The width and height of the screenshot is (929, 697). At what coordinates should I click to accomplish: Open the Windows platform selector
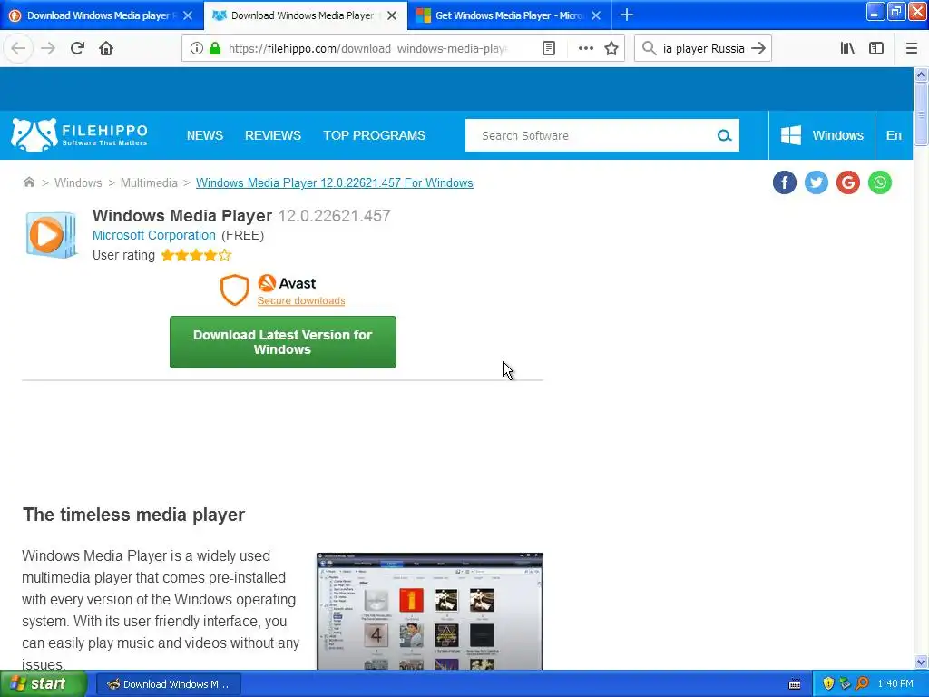point(822,135)
